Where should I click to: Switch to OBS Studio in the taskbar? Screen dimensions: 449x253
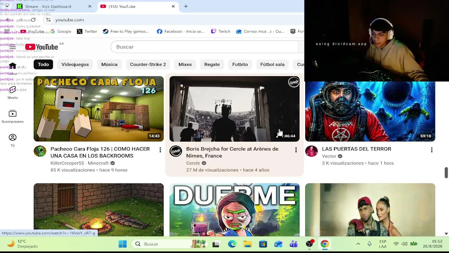tap(309, 244)
